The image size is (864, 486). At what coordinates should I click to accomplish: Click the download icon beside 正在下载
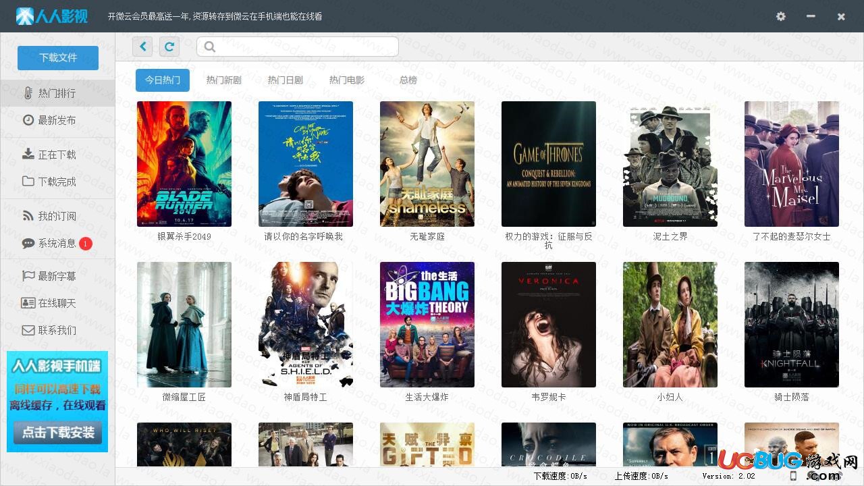tap(28, 154)
